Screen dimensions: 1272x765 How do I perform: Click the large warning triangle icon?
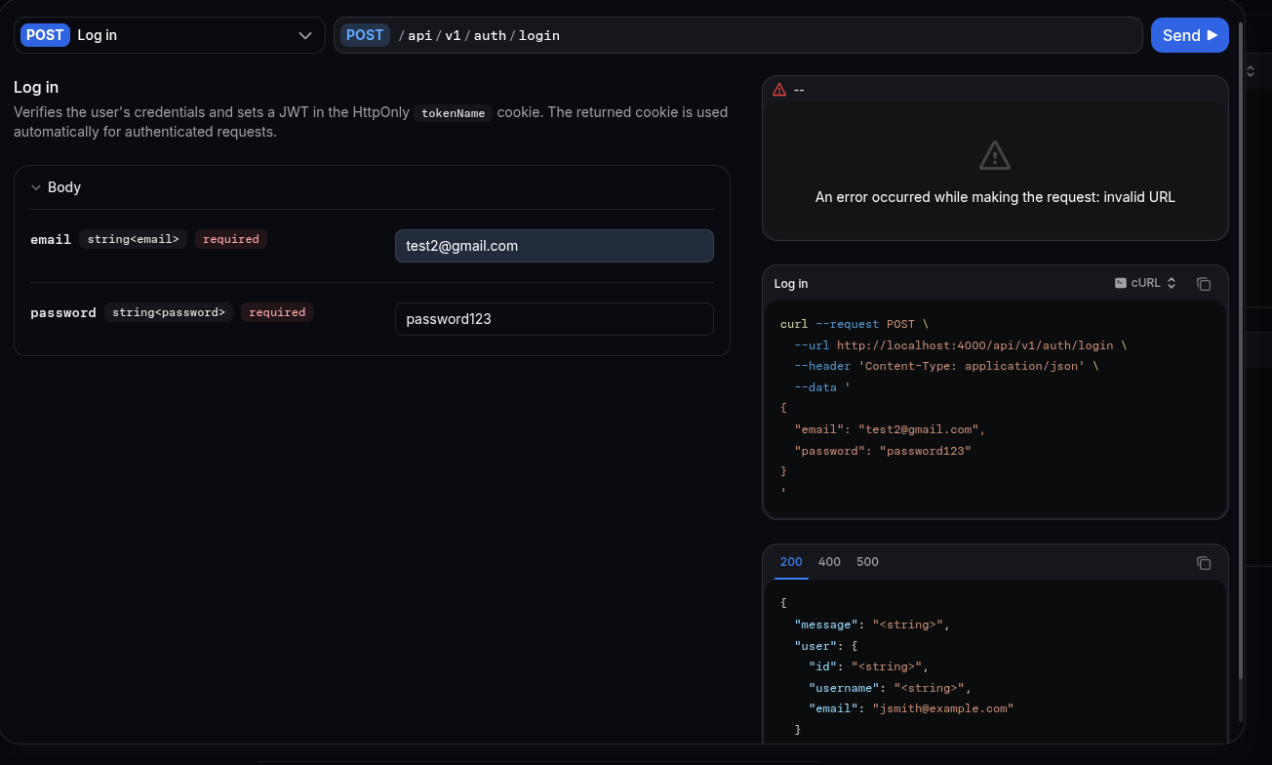(995, 155)
